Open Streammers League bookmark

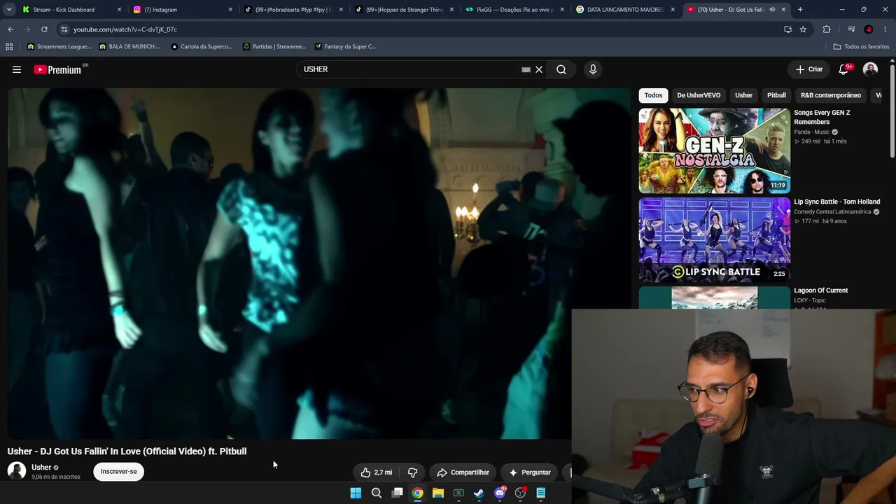[59, 47]
